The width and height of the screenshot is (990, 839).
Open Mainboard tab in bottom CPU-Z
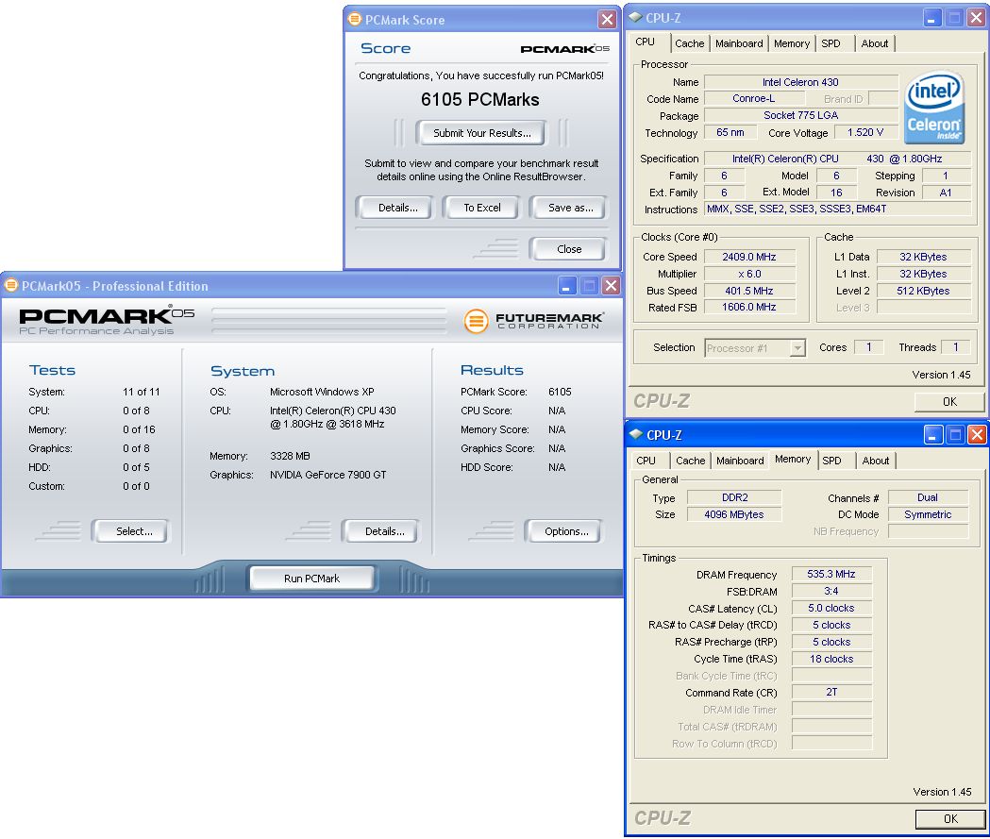click(740, 461)
